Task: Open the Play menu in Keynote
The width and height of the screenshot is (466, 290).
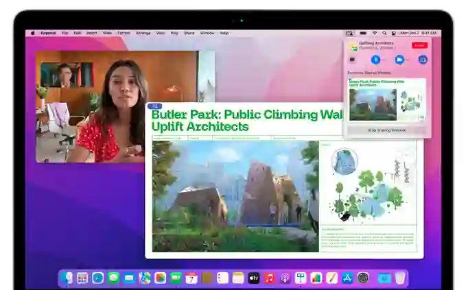Action: click(x=174, y=33)
